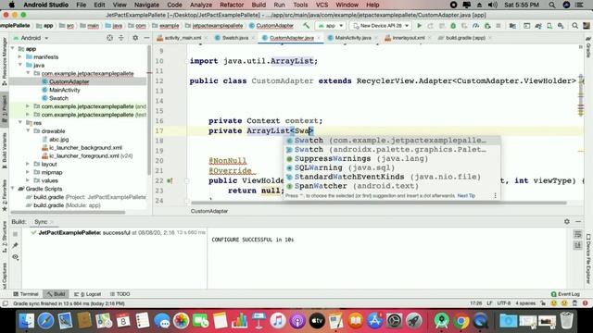Open Project Structure from toolbar icon

click(512, 26)
